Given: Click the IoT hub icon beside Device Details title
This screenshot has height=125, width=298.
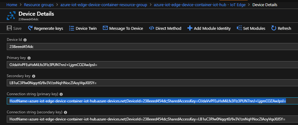Looking at the screenshot, I should [11, 15].
